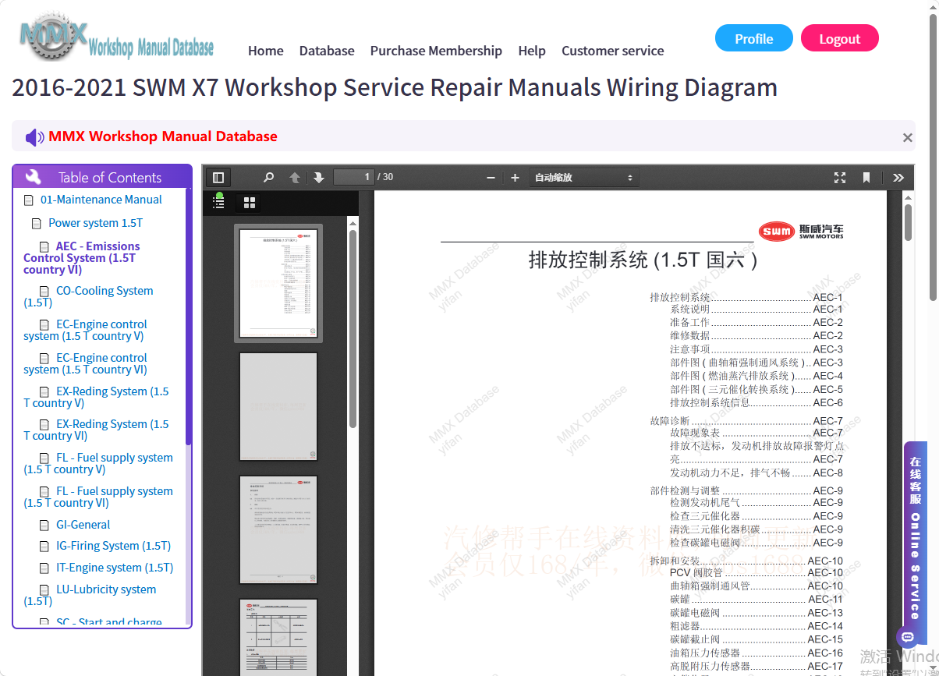Click MMX Workshop Manual Database red link
This screenshot has height=676, width=939.
[x=163, y=136]
